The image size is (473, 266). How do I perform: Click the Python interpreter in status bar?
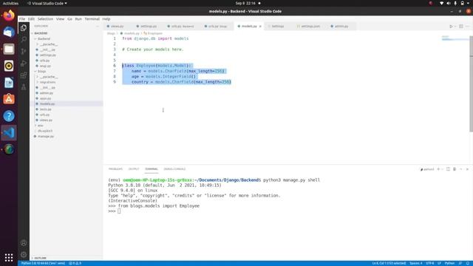43,263
